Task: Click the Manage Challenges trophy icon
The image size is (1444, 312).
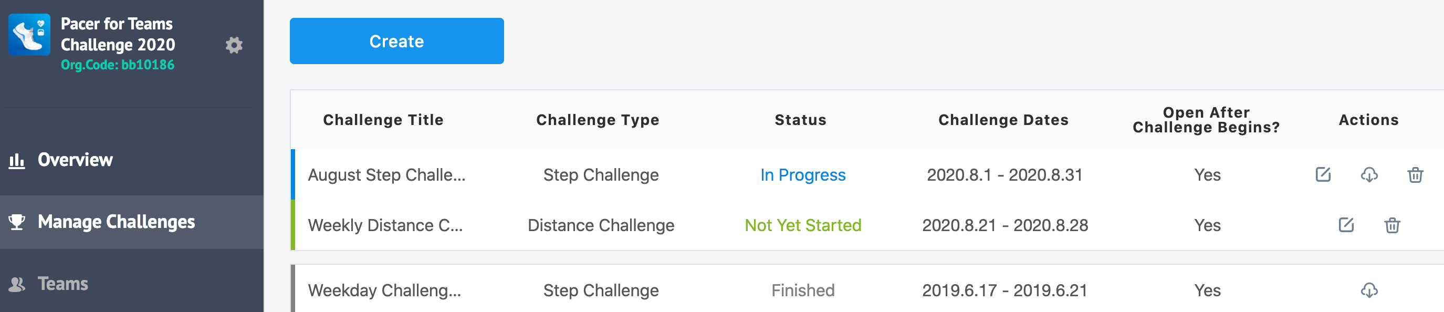Action: (x=17, y=222)
